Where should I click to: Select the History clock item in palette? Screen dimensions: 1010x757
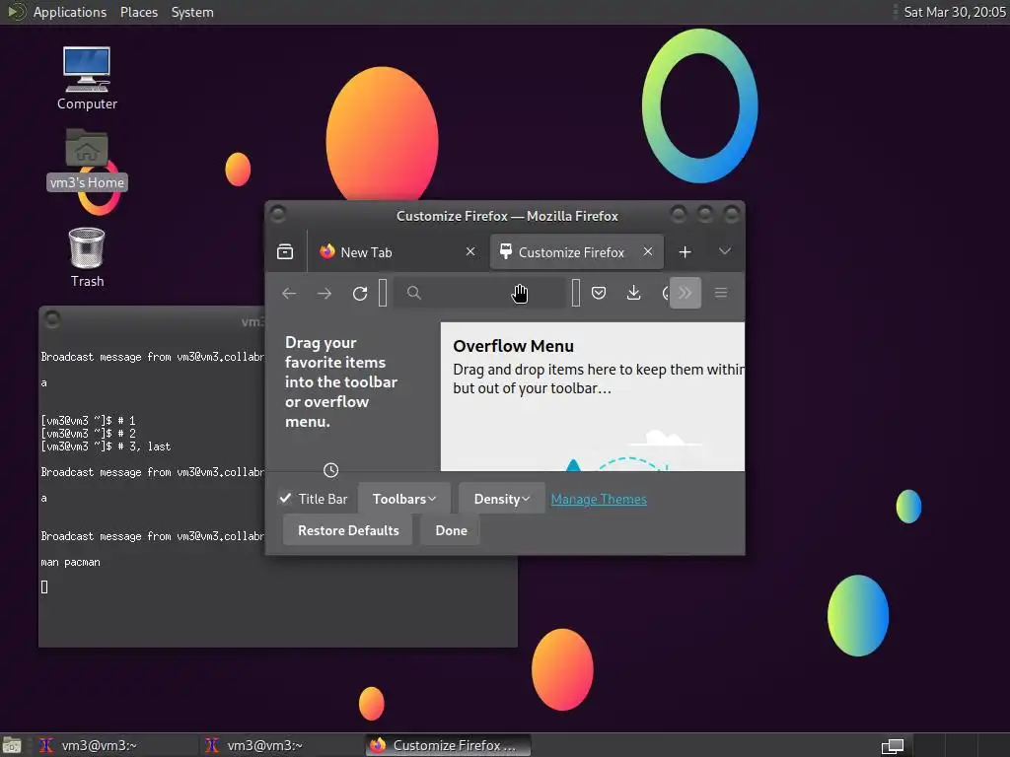pos(331,470)
